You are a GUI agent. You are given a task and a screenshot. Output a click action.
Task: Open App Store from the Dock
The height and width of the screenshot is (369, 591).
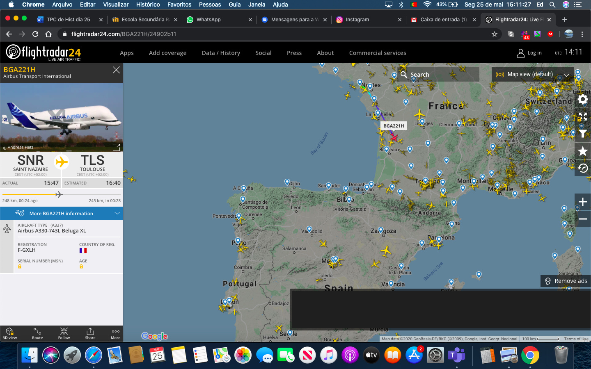pos(414,355)
